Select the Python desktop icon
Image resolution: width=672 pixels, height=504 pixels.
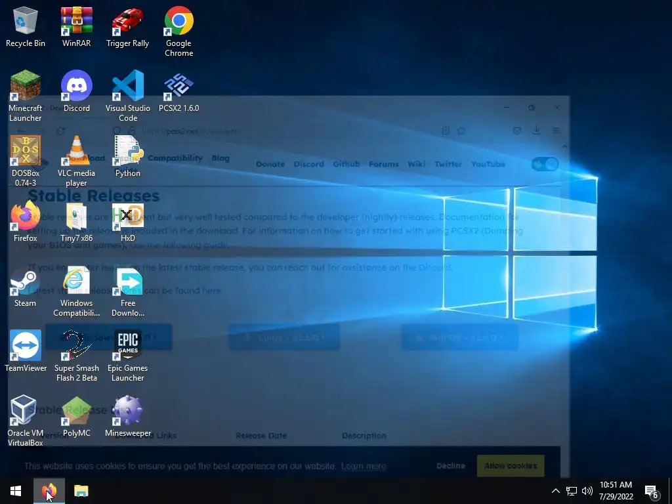(x=128, y=156)
